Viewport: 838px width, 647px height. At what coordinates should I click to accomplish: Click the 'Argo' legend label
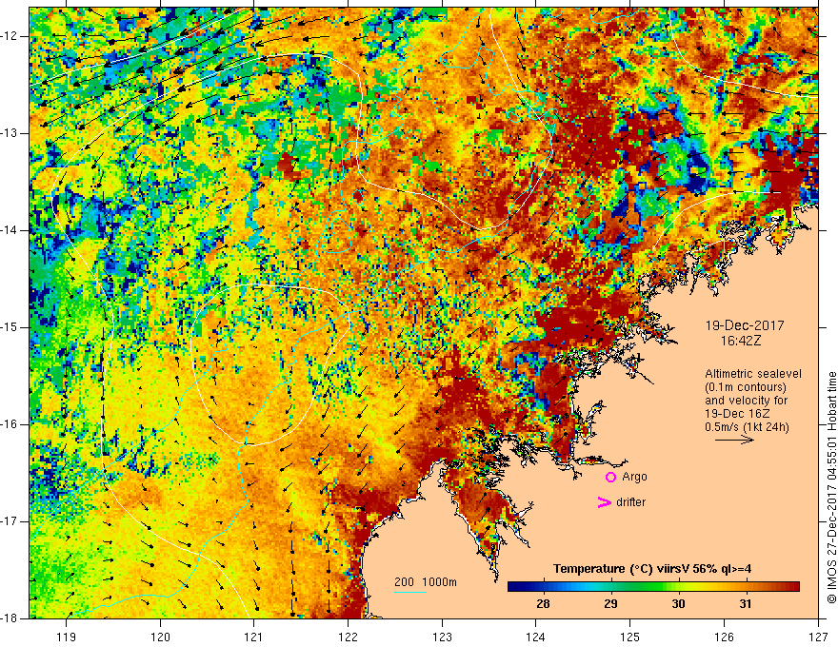point(634,477)
